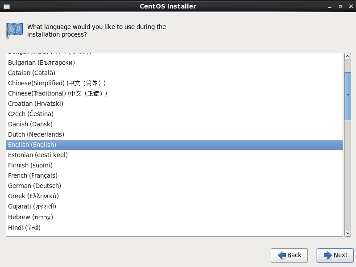This screenshot has width=356, height=267.
Task: Click the language list scrollbar thumb
Action: pos(348,96)
